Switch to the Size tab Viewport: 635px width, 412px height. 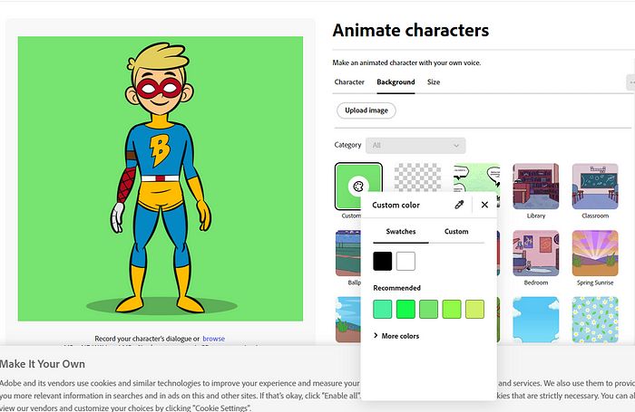[x=434, y=82]
